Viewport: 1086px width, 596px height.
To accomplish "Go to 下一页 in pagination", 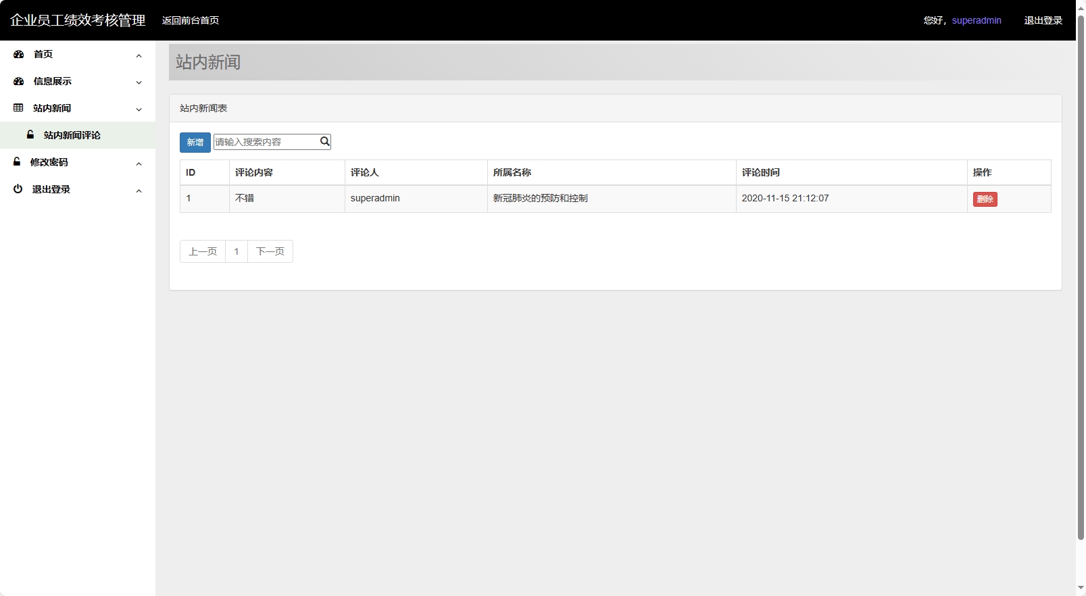I will (x=270, y=251).
